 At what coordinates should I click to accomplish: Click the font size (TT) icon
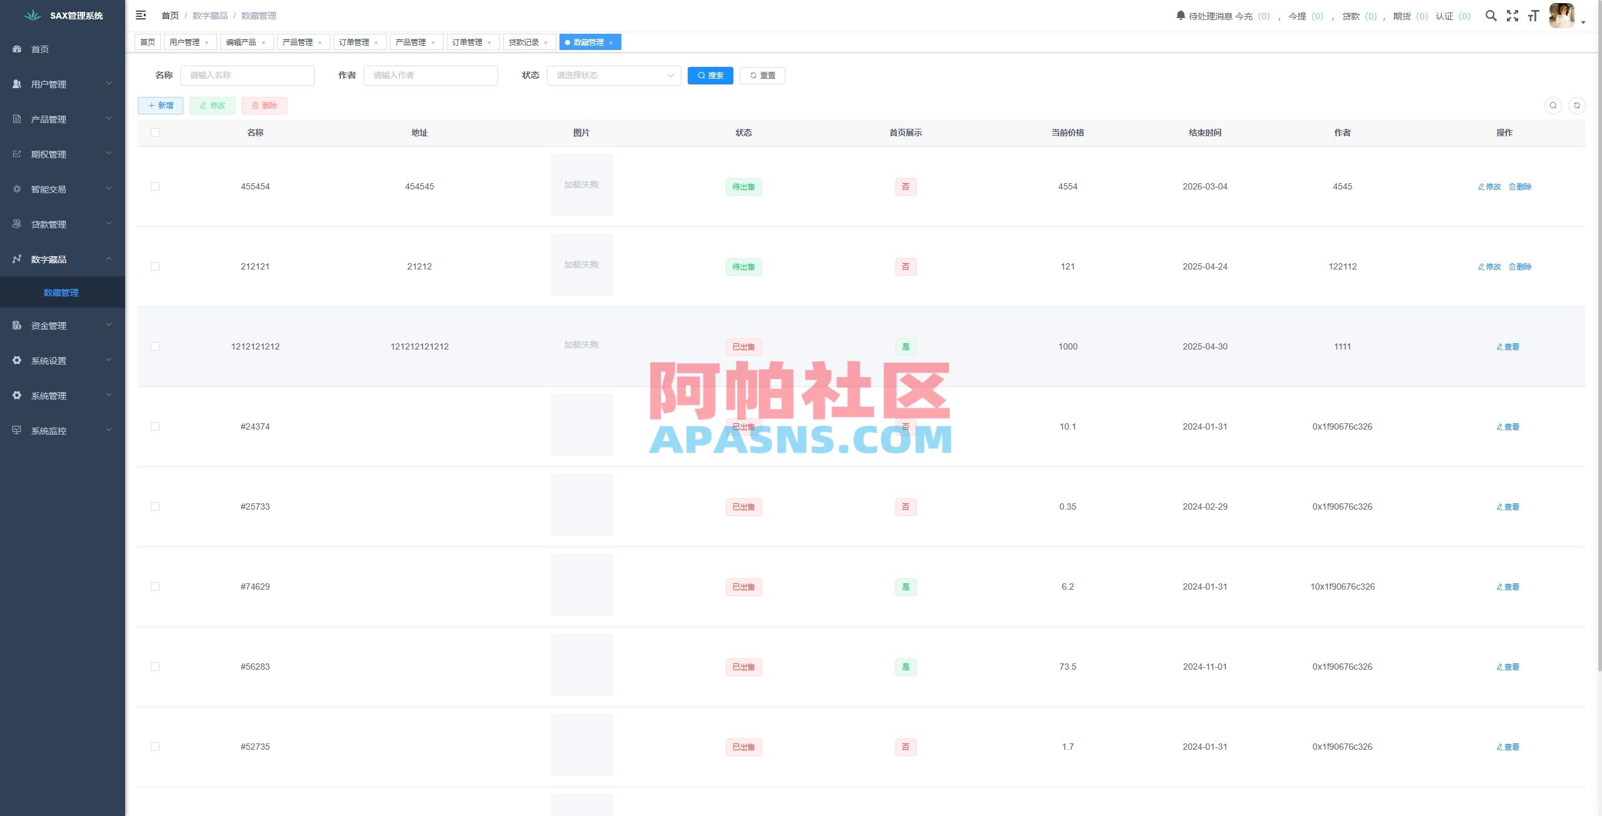tap(1534, 16)
